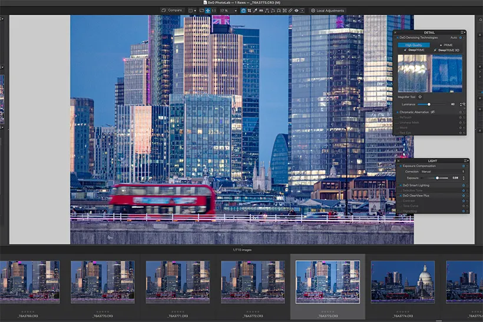Viewport: 483px width, 322px height.
Task: Toggle the grid overlay icon
Action: tap(284, 11)
